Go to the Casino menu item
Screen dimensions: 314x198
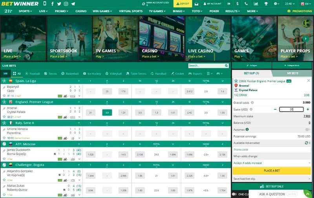[x=81, y=11]
